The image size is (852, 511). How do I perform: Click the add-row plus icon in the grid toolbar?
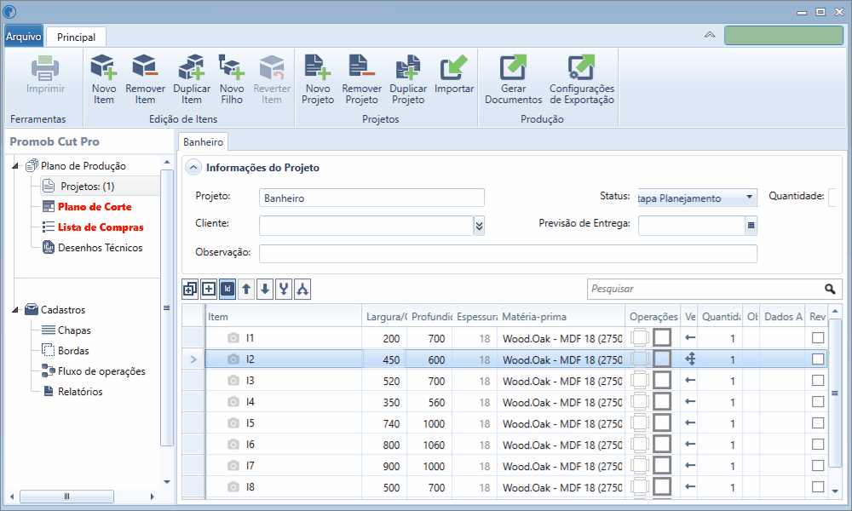point(209,289)
